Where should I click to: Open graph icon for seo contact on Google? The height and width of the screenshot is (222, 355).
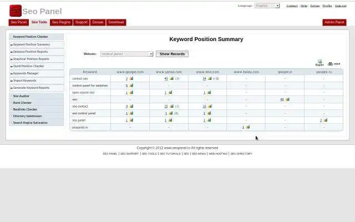click(x=131, y=106)
